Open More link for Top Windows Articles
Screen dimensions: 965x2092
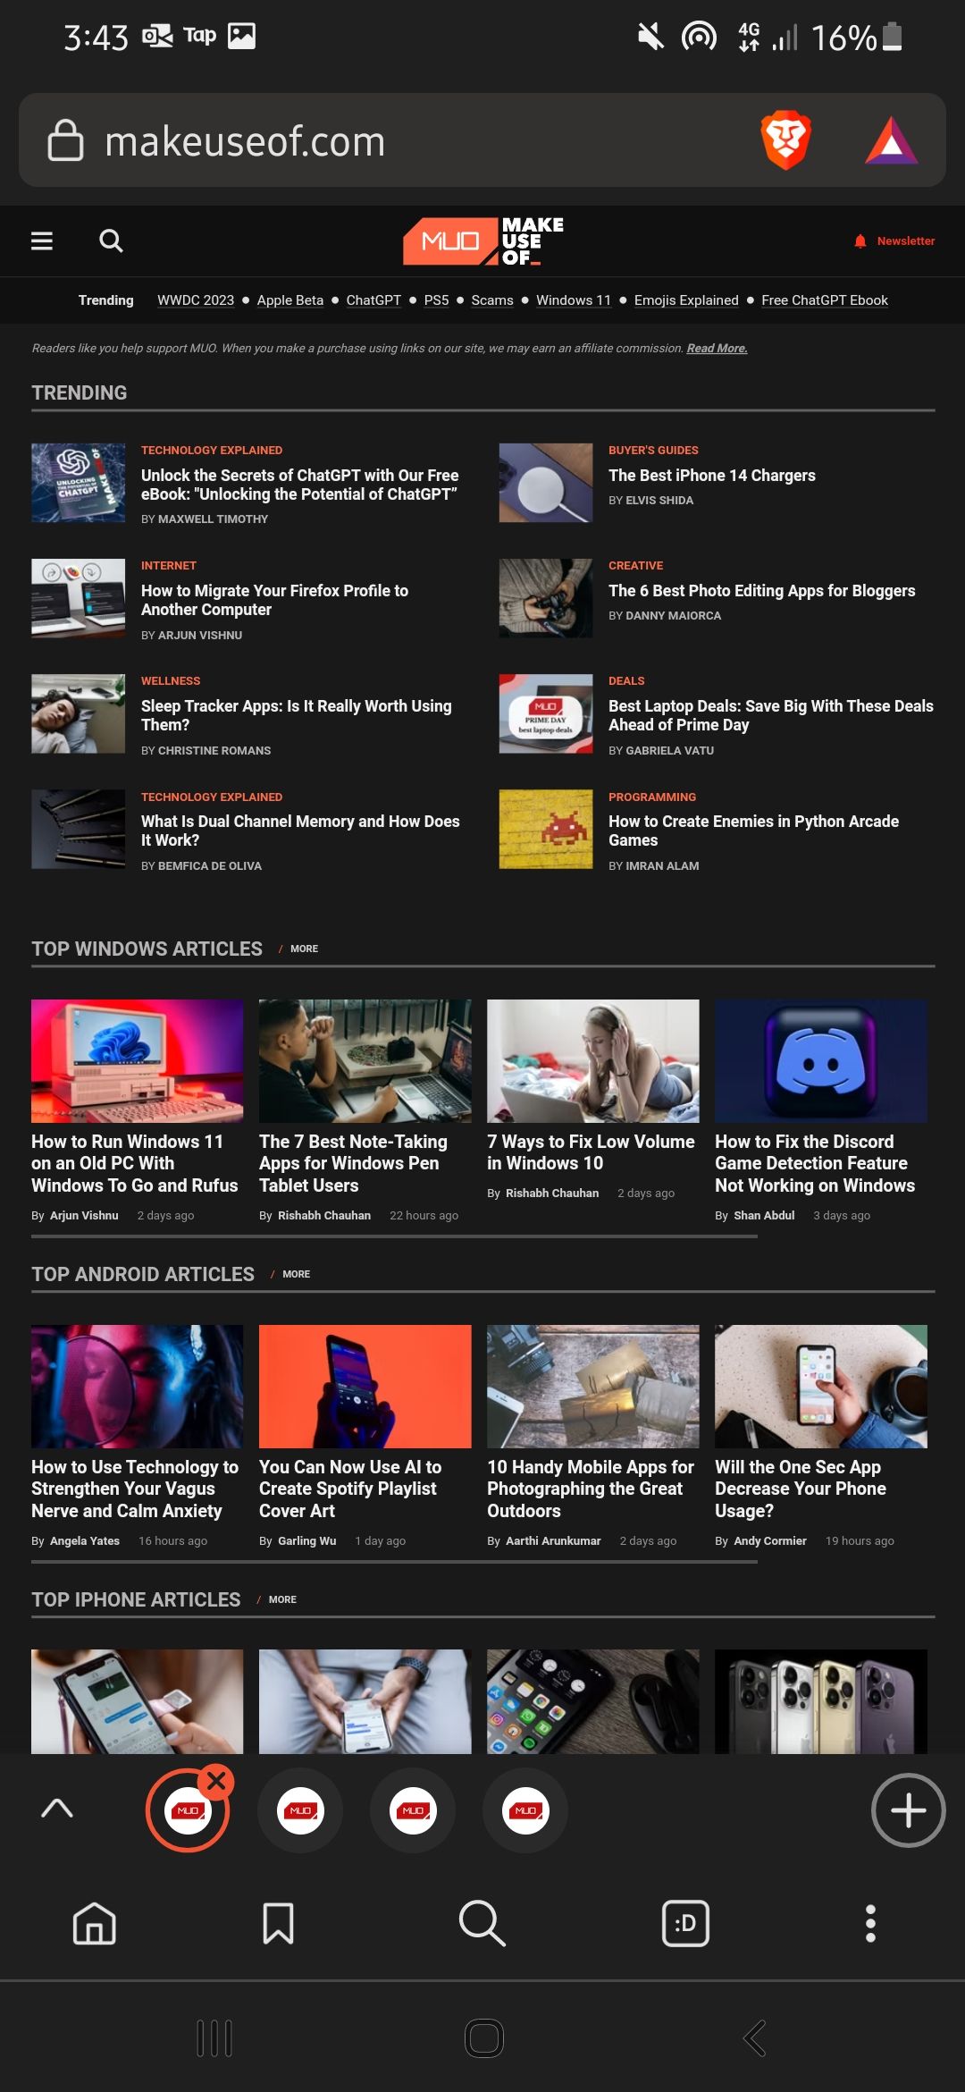pos(304,949)
